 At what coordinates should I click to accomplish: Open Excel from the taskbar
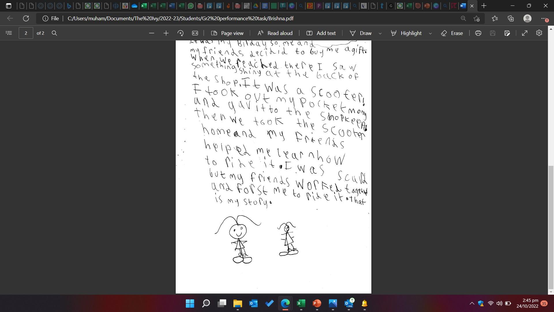[x=301, y=303]
